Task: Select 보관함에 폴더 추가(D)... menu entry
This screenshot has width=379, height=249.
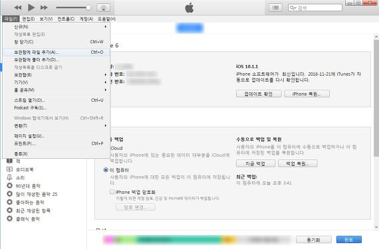Action: [57, 60]
